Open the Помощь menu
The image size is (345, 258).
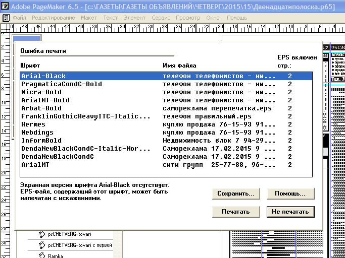pyautogui.click(x=237, y=18)
